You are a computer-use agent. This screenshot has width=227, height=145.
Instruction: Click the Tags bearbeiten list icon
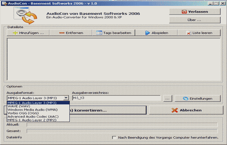point(99,33)
